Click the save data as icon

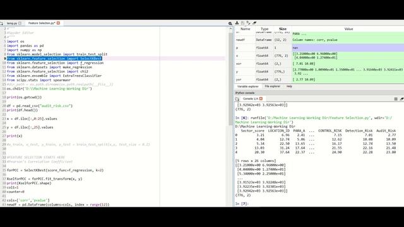pos(248,23)
